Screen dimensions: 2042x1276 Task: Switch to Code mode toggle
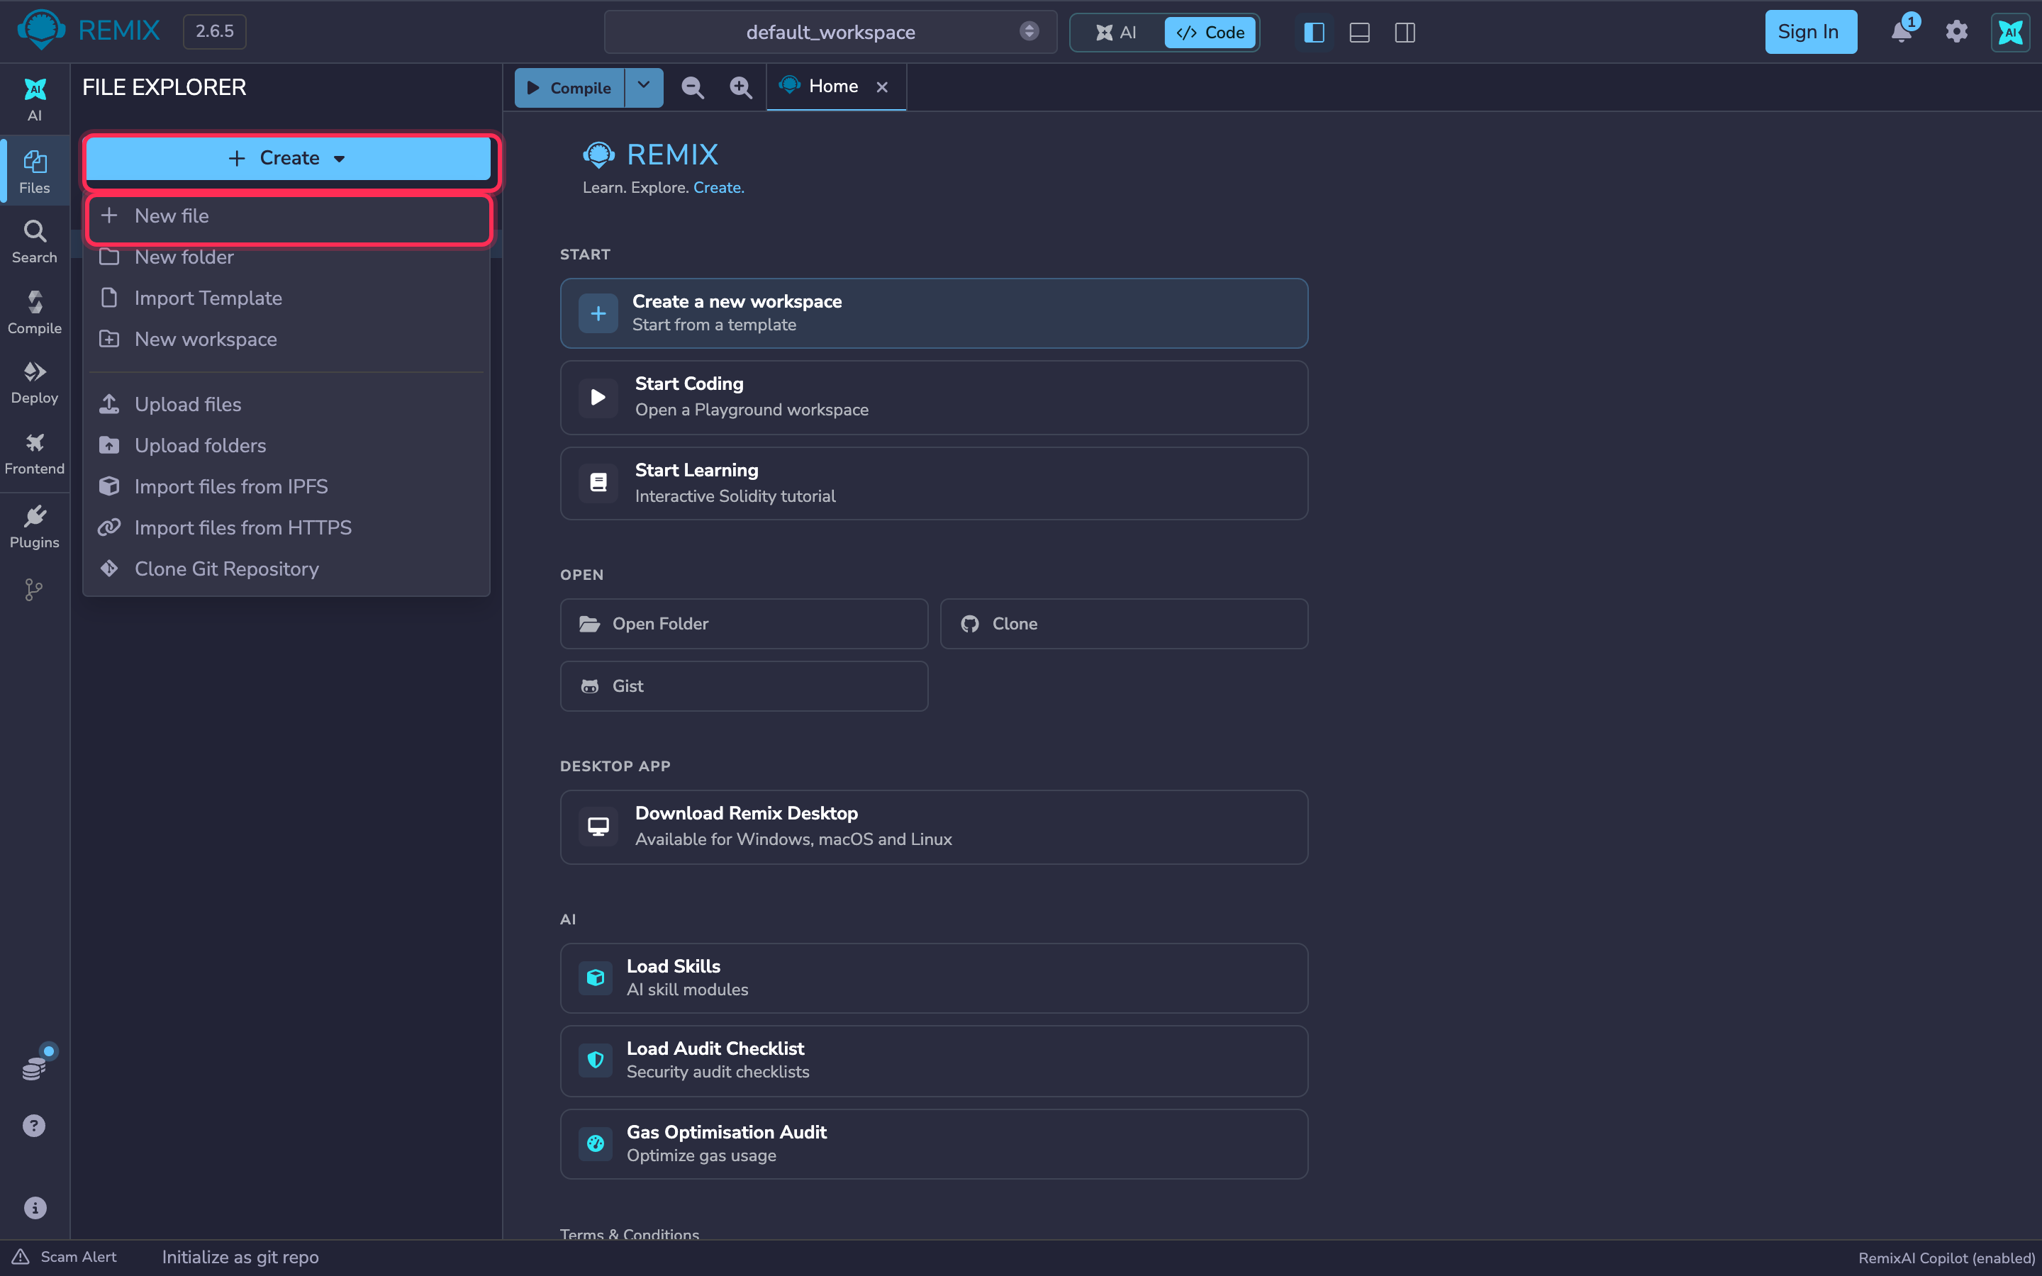1210,32
